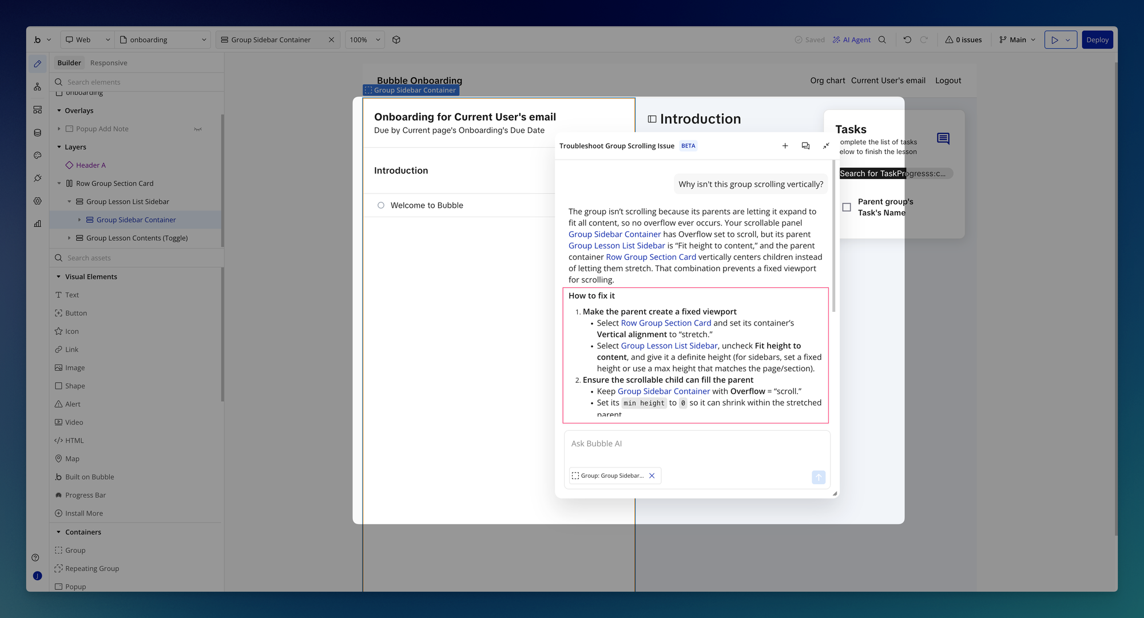Open the Styles palette icon
1144x618 pixels.
[38, 156]
